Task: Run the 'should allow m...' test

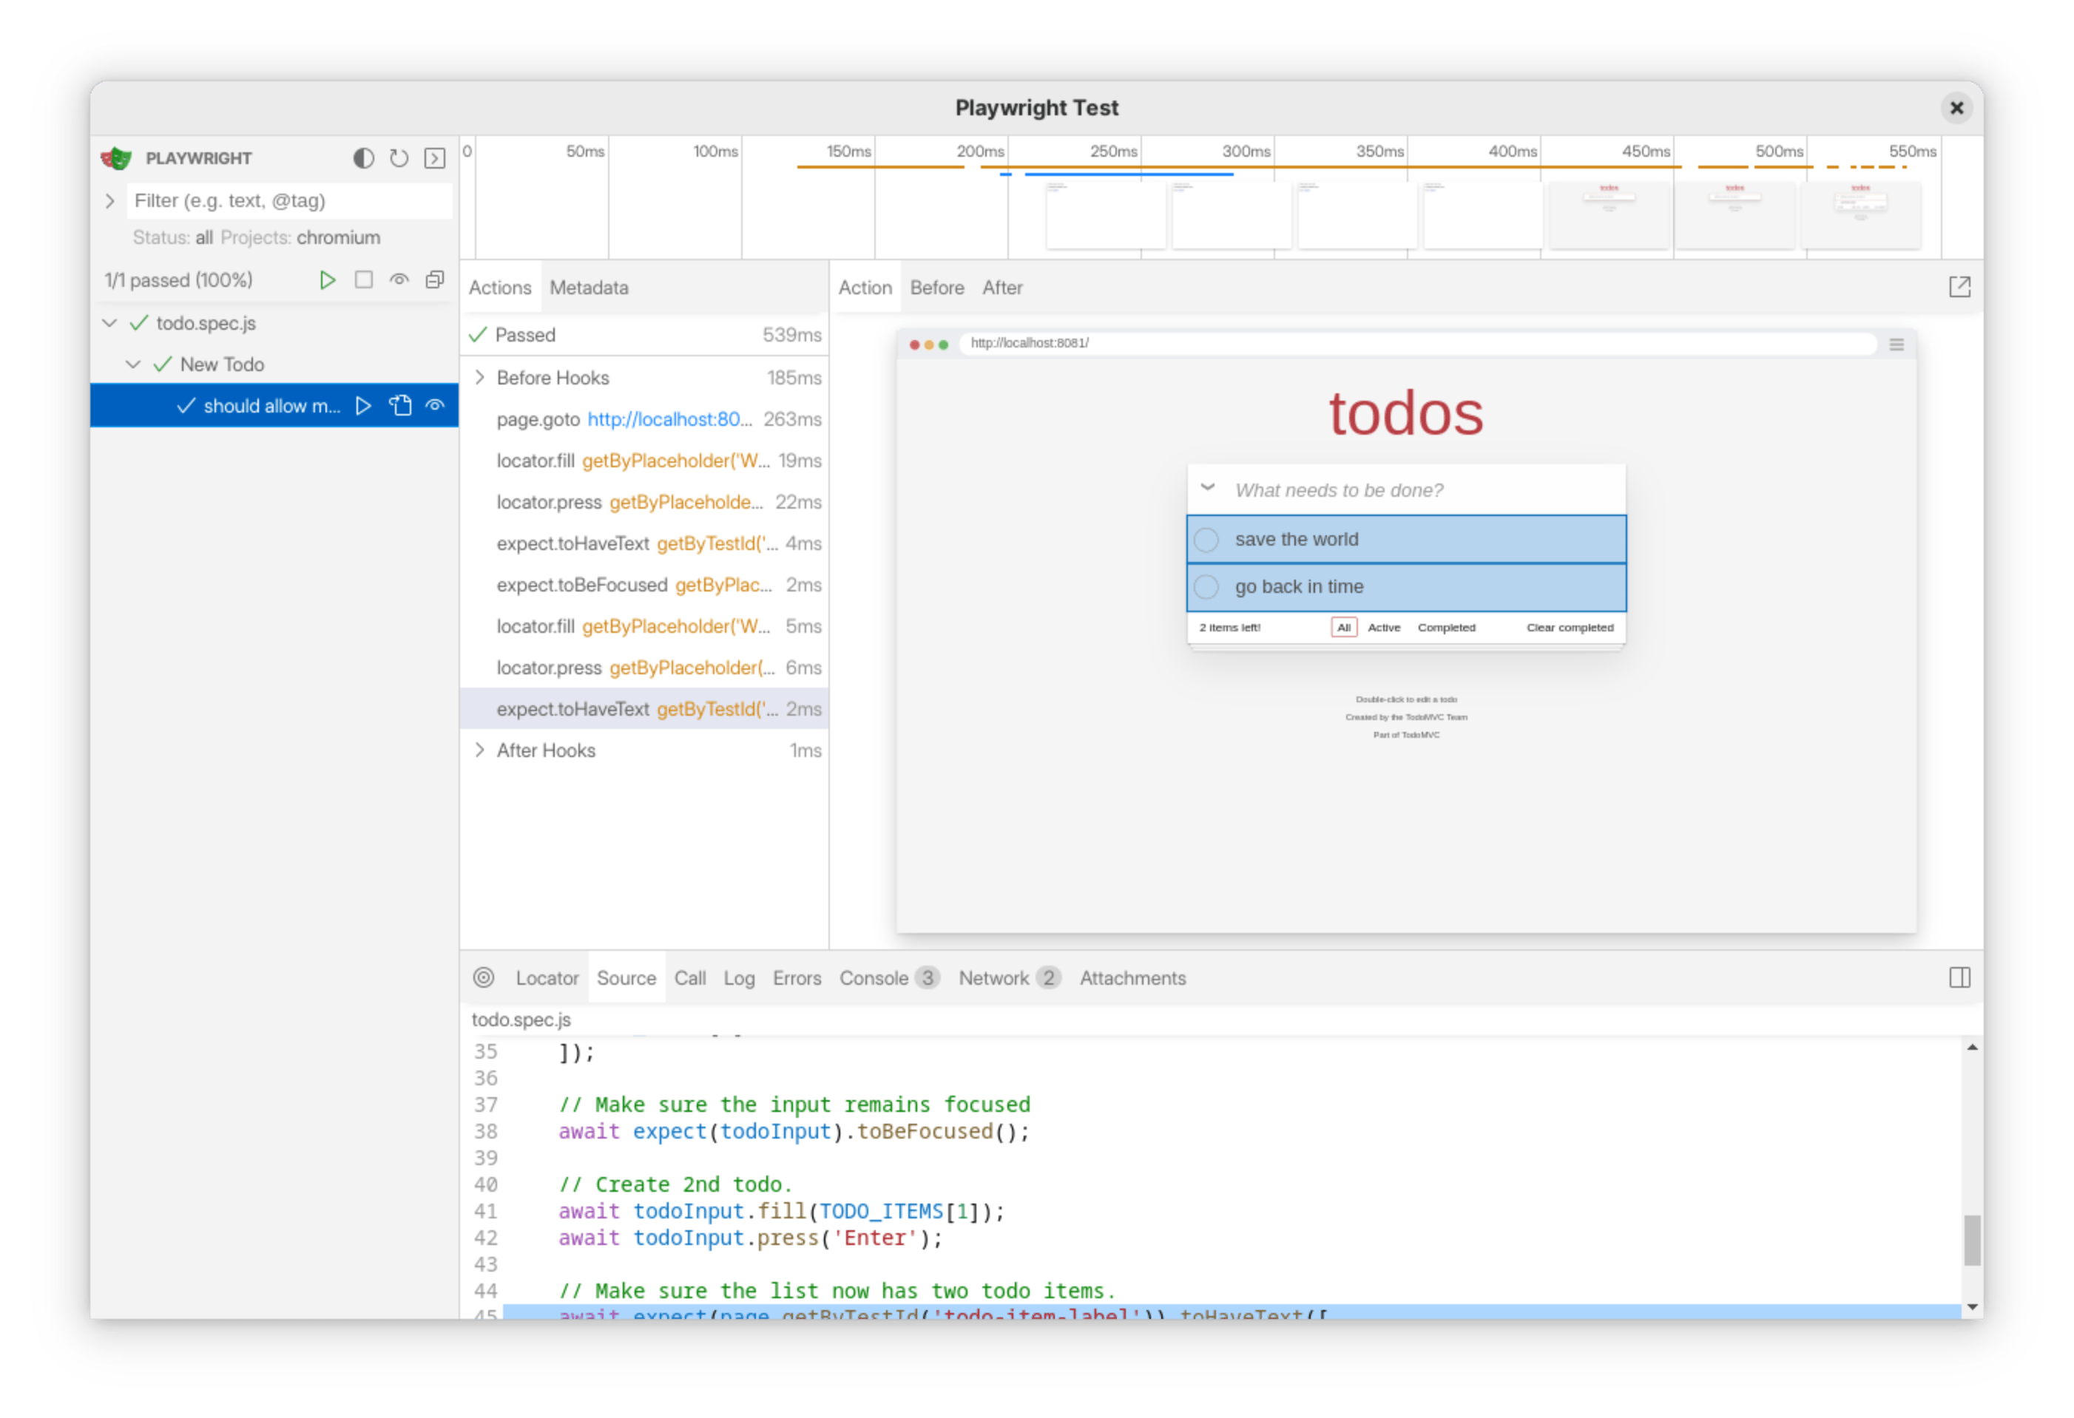Action: click(363, 406)
